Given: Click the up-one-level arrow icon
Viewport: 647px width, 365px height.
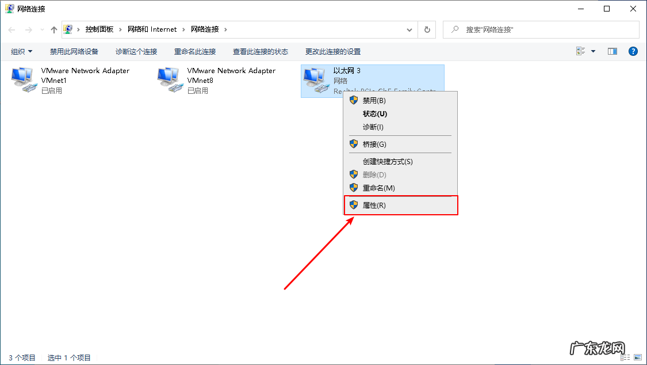Looking at the screenshot, I should [x=53, y=29].
